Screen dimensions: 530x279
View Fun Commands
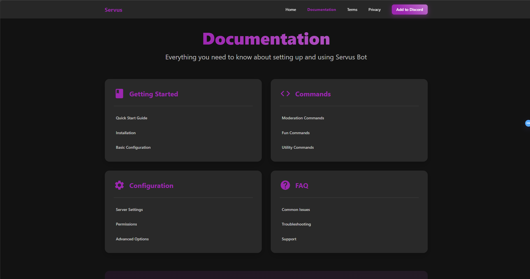pyautogui.click(x=296, y=133)
